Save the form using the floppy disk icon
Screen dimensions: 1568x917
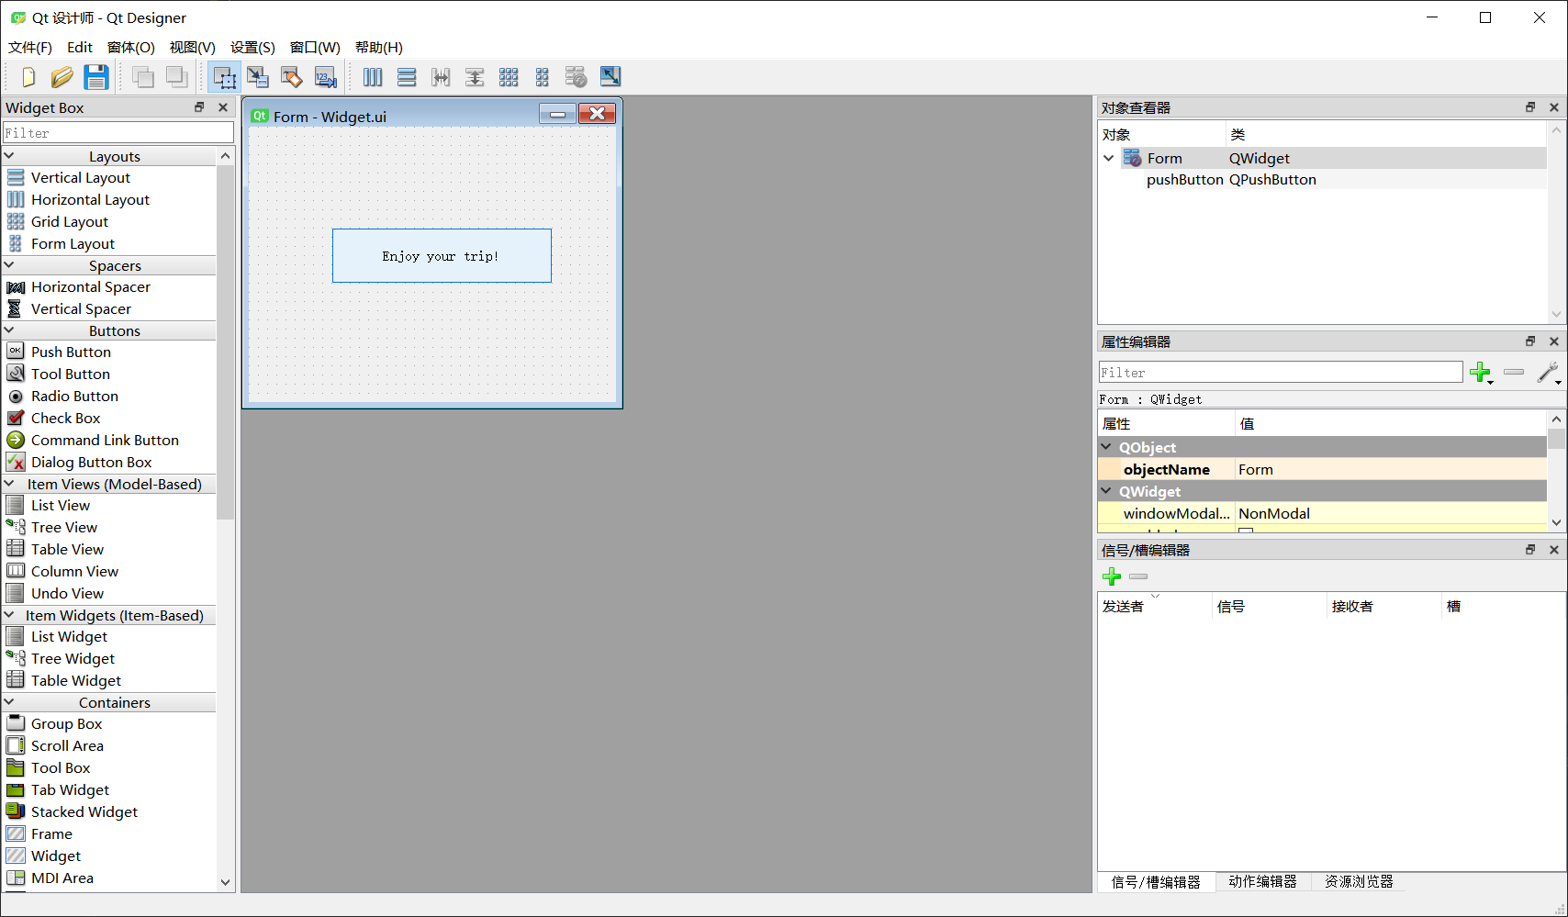[x=95, y=77]
